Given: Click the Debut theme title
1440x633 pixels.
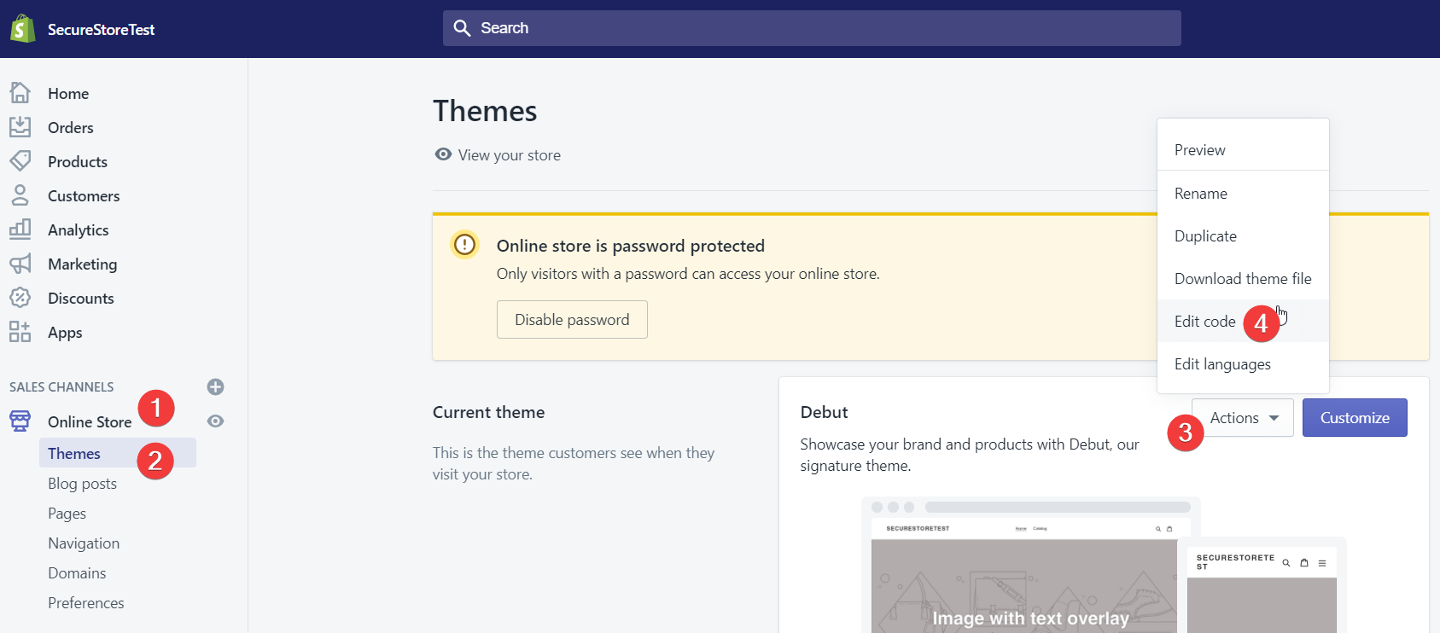Looking at the screenshot, I should point(824,412).
